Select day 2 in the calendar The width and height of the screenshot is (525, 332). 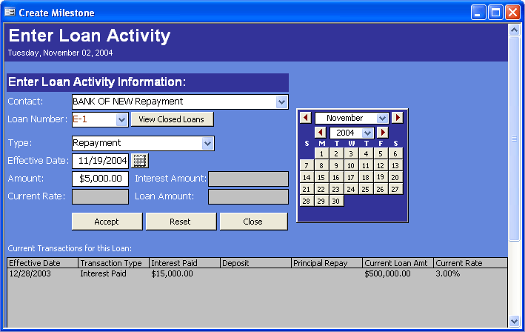coord(336,153)
